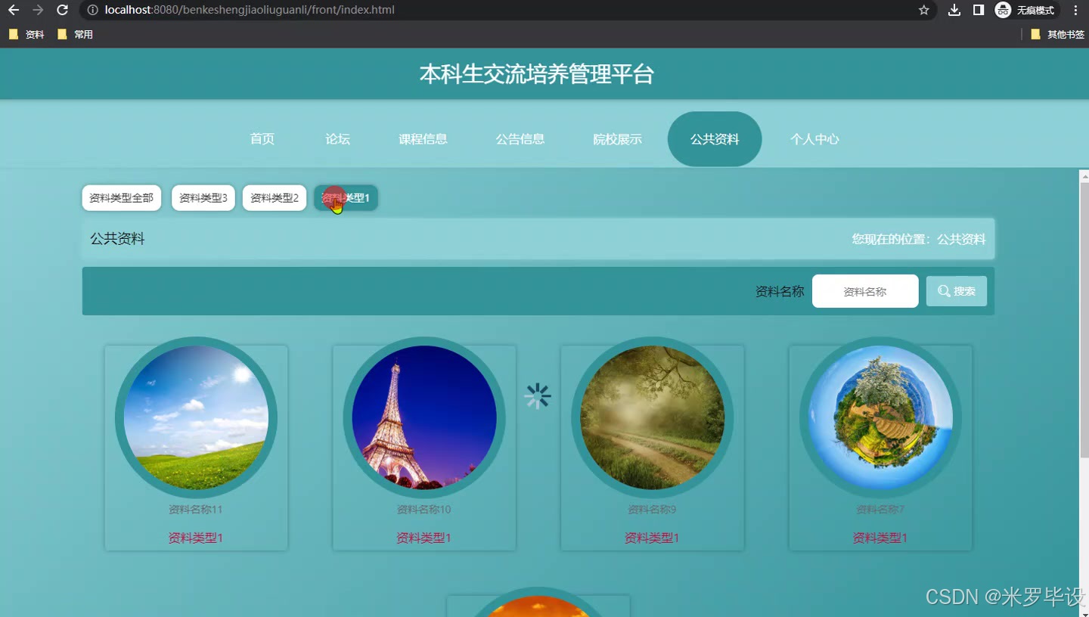Image resolution: width=1089 pixels, height=617 pixels.
Task: Open the Eiffel Tower thumbnail
Action: tap(424, 418)
